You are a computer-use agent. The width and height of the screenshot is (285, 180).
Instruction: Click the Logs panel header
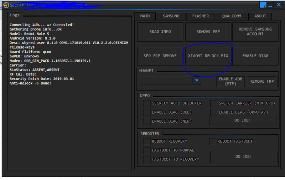15,15
